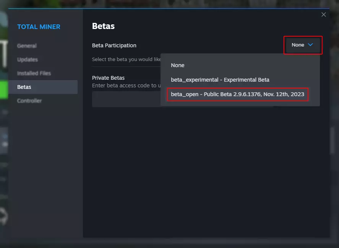
Task: Click the TOTAL MINER game title
Action: tap(39, 27)
